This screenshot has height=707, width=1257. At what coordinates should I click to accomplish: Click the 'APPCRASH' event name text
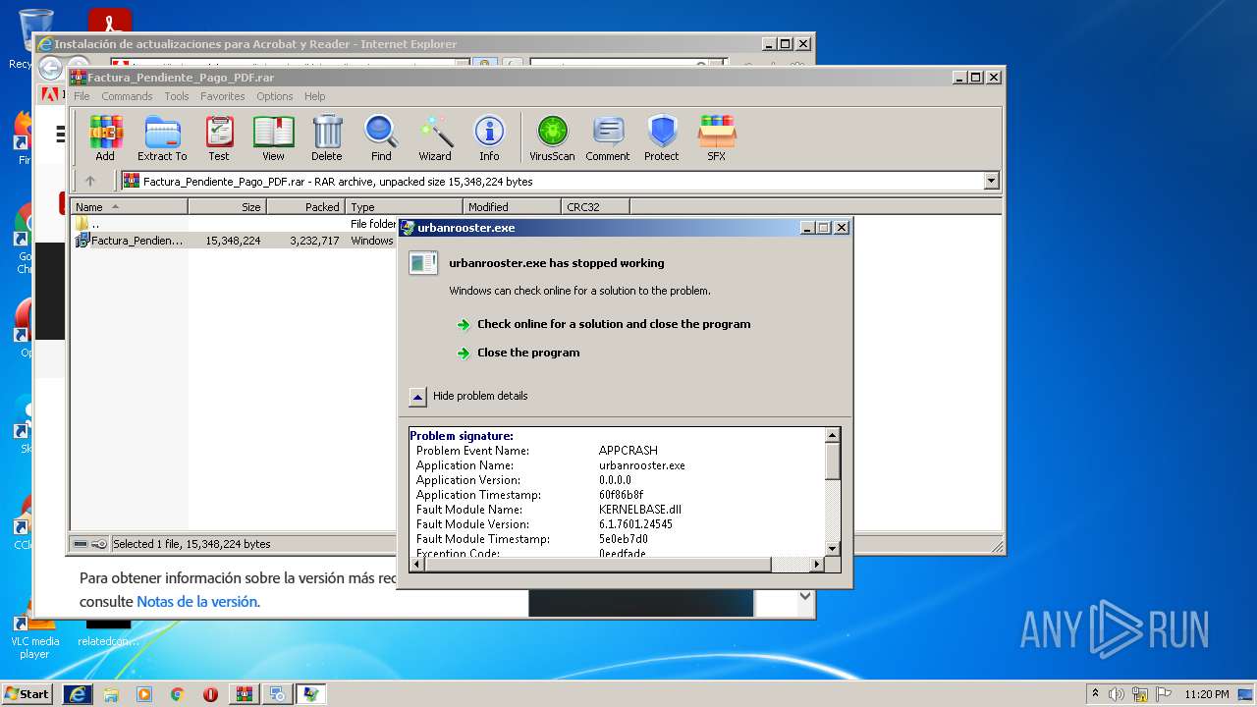(x=628, y=451)
